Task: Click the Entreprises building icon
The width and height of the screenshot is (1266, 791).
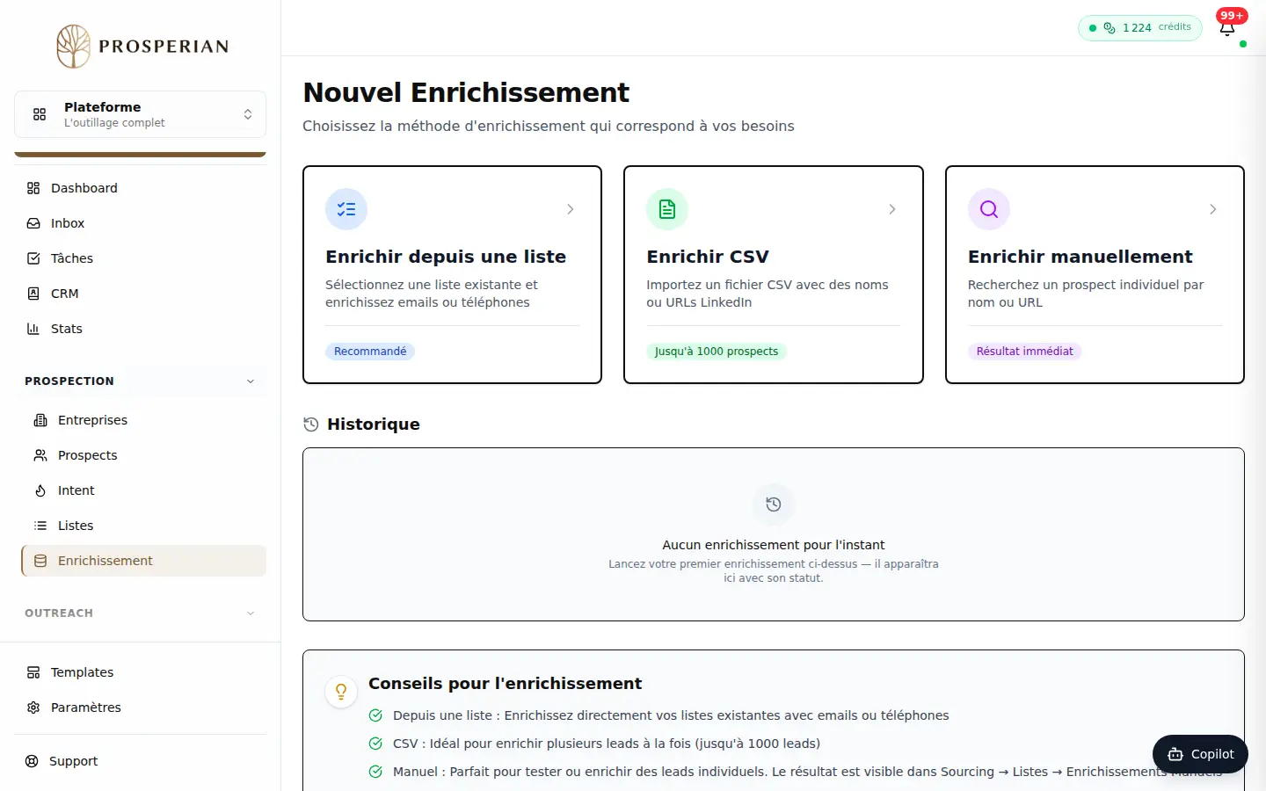Action: point(40,420)
